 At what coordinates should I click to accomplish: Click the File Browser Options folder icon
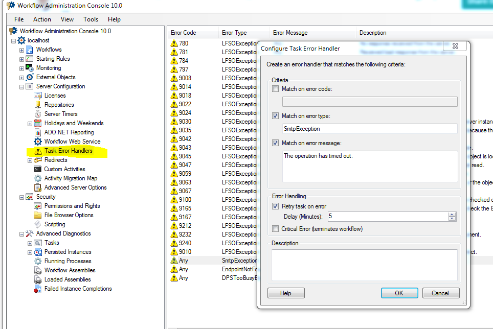38,215
